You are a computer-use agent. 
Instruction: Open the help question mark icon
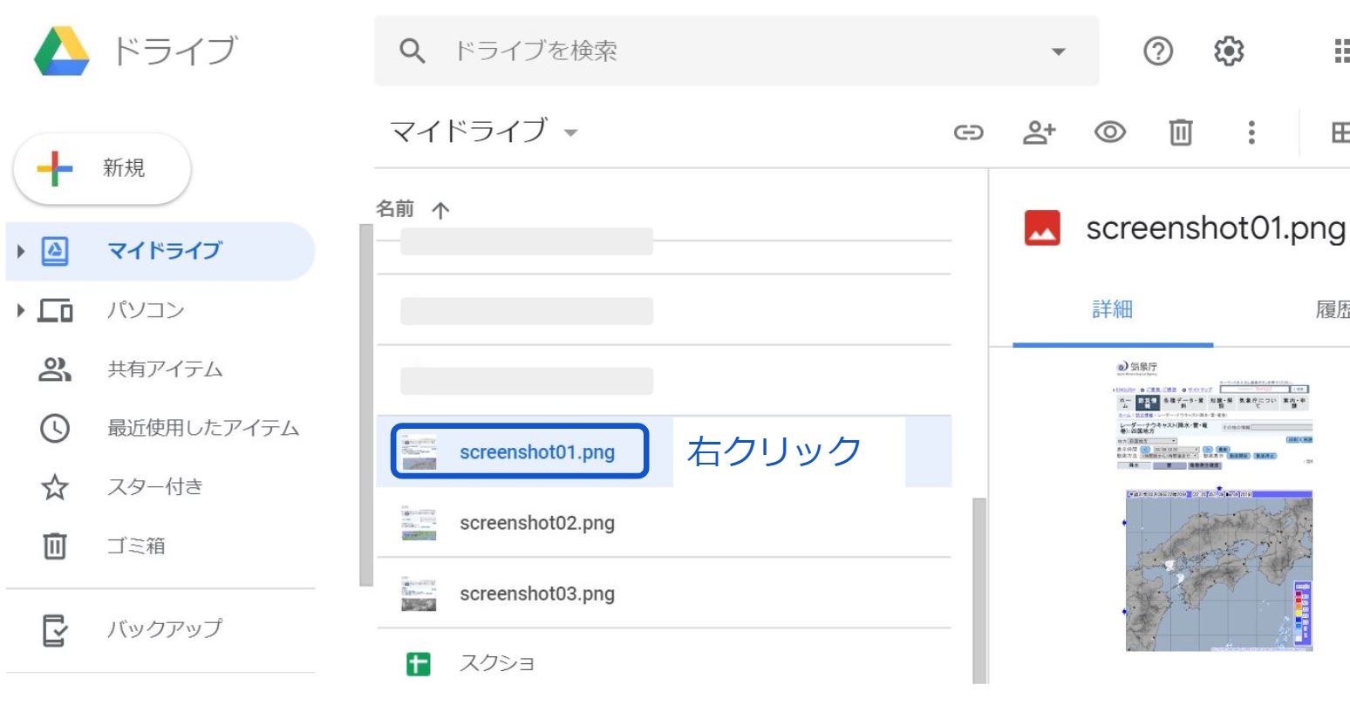coord(1158,51)
